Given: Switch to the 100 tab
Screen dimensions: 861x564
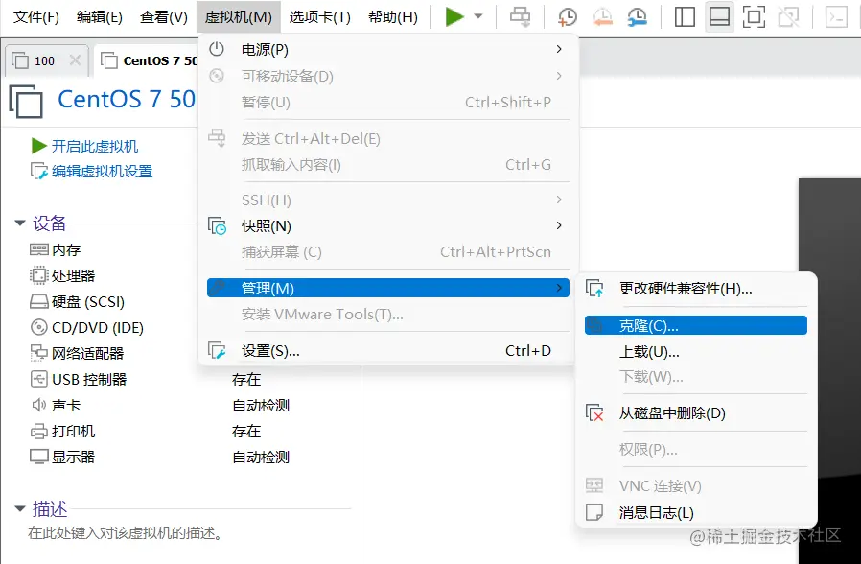Looking at the screenshot, I should (x=44, y=61).
